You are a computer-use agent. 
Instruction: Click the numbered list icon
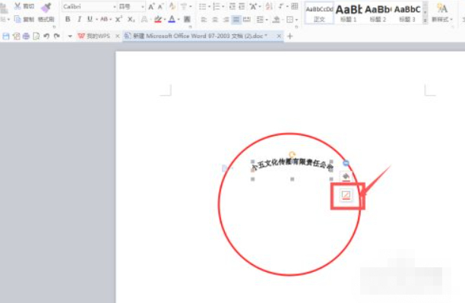click(217, 7)
